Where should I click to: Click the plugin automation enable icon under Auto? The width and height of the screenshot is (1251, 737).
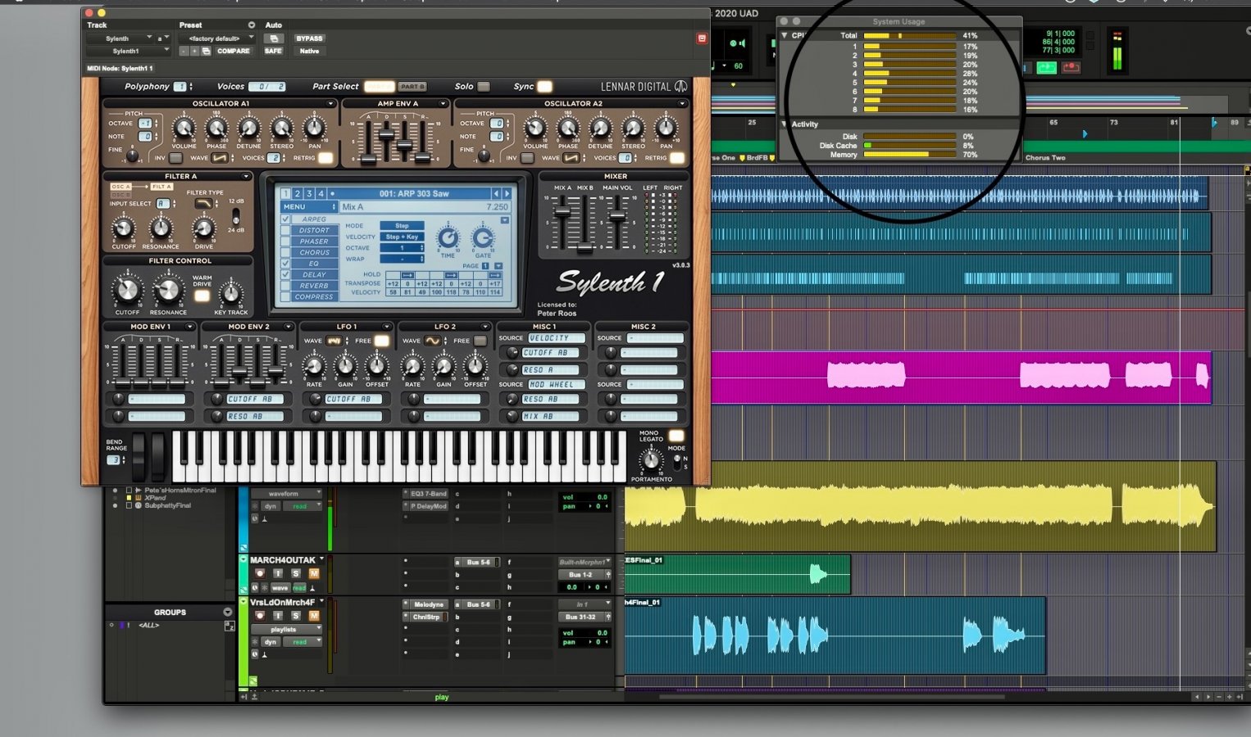274,38
